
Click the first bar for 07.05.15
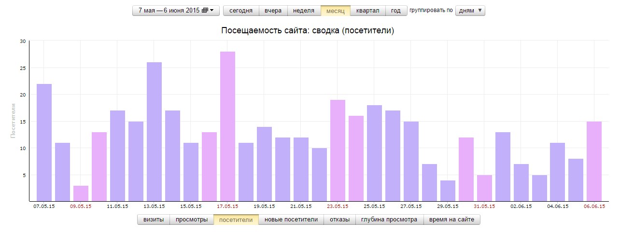44,142
